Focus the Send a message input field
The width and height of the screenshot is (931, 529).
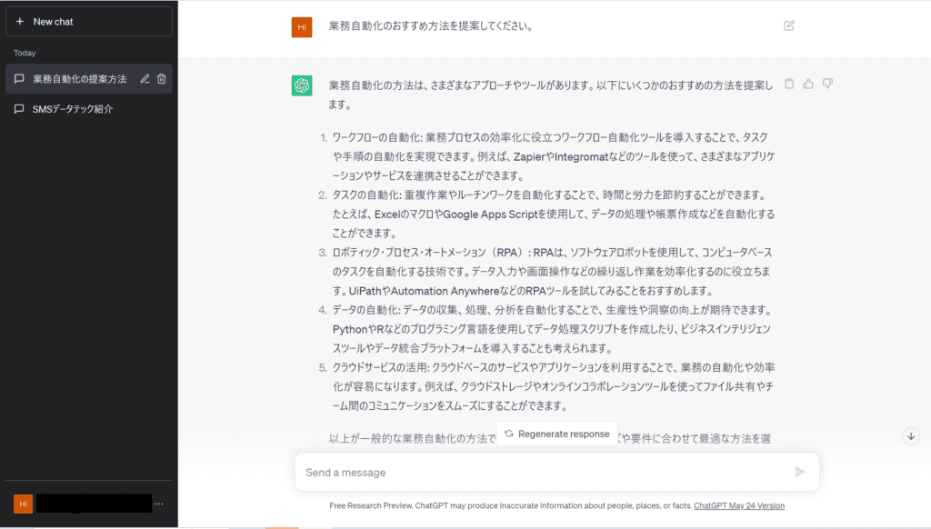click(546, 473)
